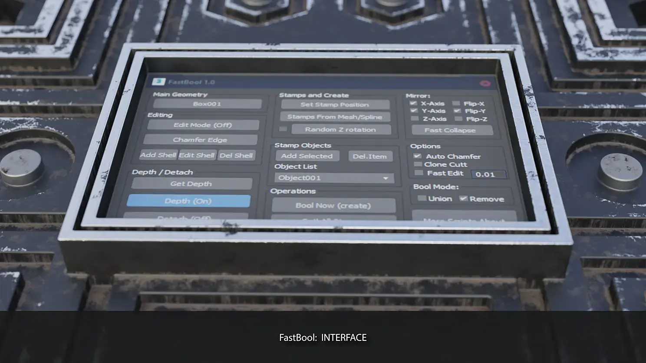Enable the Flip-X checkbox
Viewport: 646px width, 363px height.
coord(456,103)
